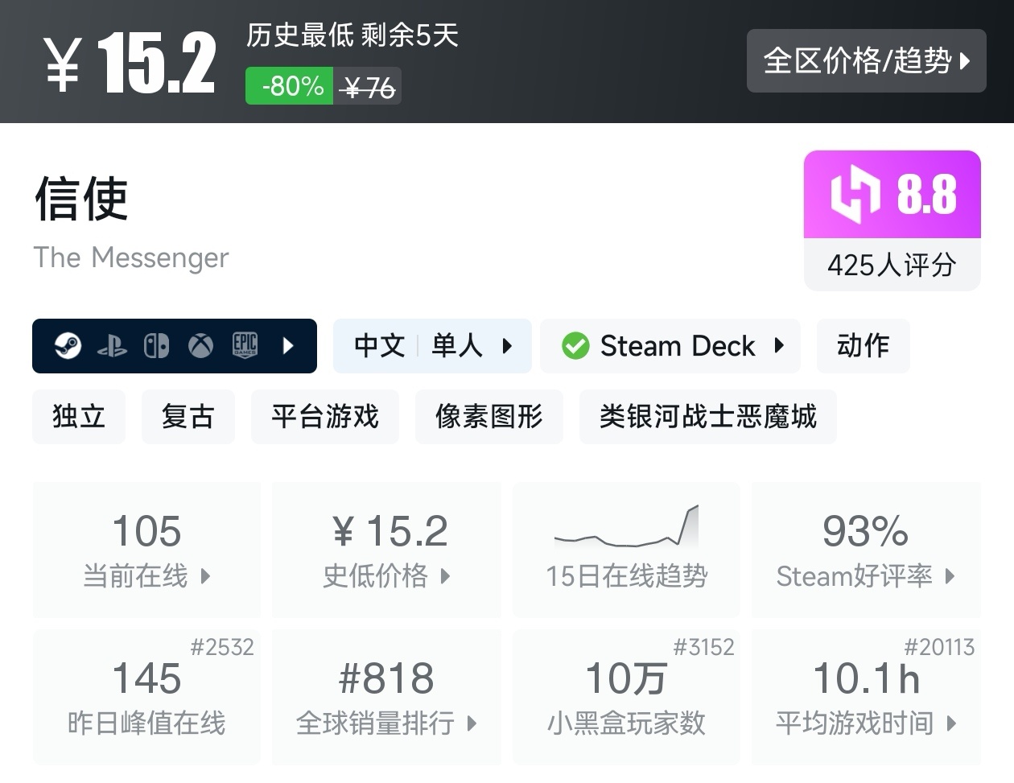Open the 当前在线 player count stat
The width and height of the screenshot is (1014, 783).
pyautogui.click(x=146, y=549)
